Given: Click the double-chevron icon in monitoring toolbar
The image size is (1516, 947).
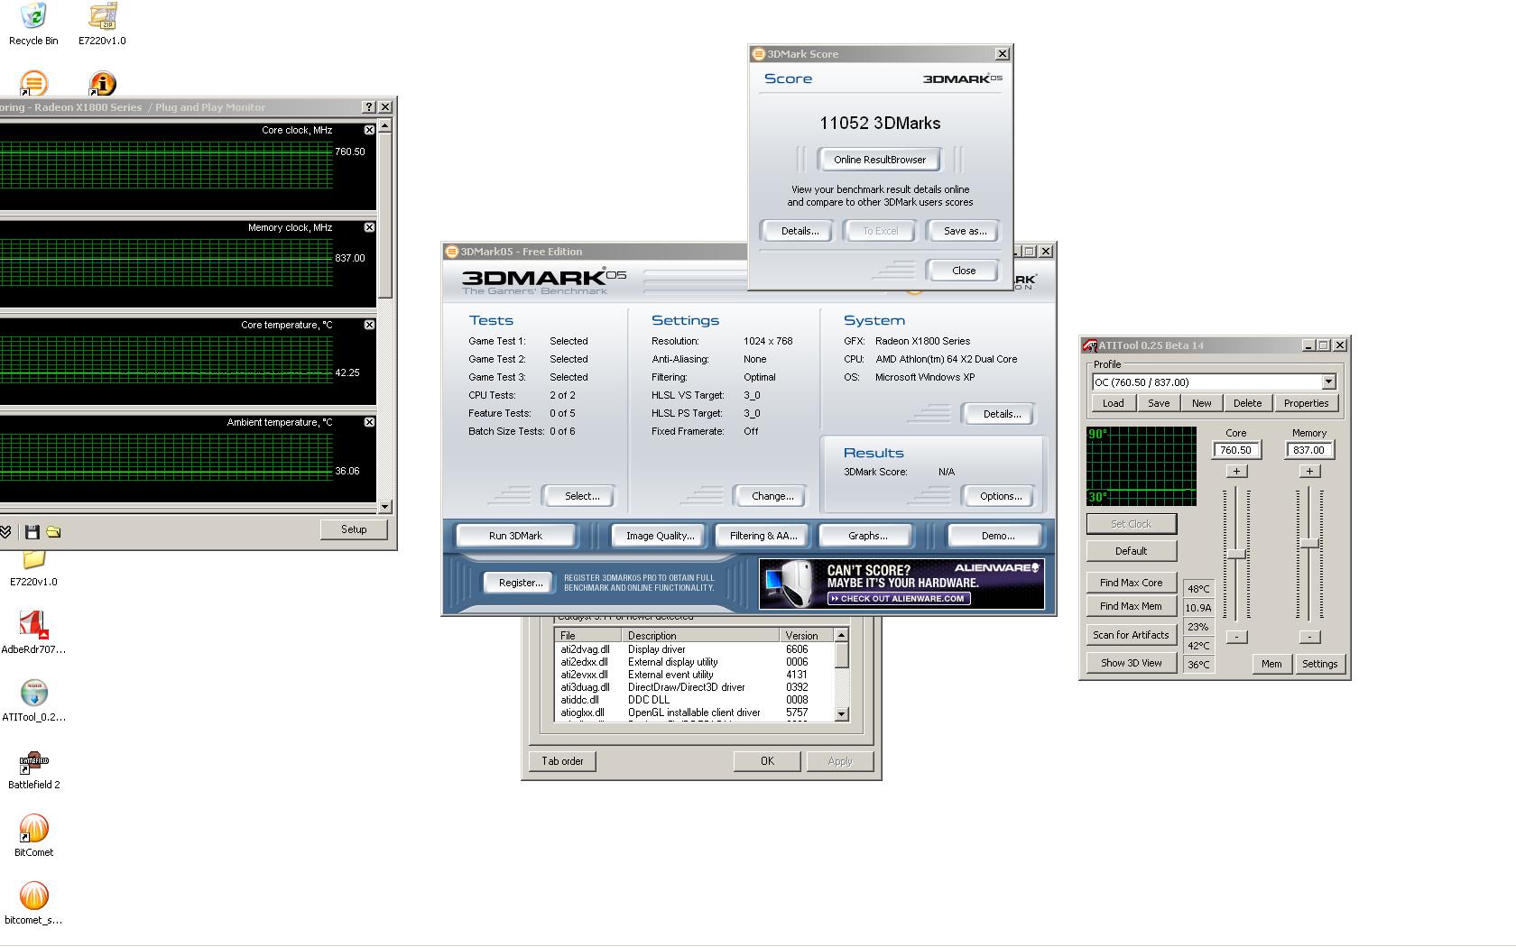Looking at the screenshot, I should pos(5,532).
